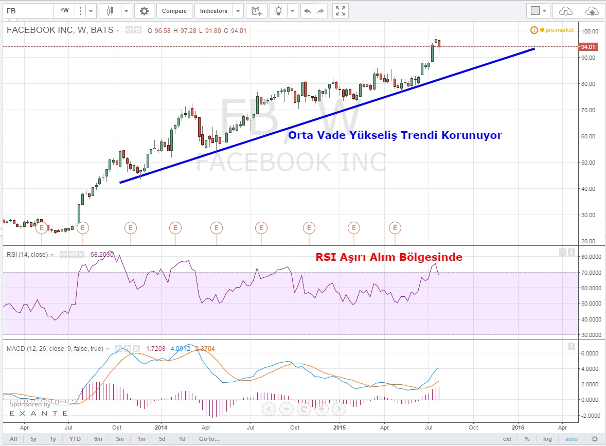Click the Indicators button

coord(213,11)
